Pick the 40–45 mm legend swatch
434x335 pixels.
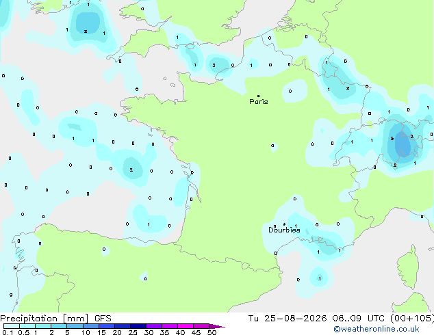186,326
